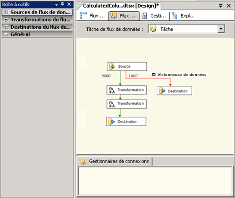Click the bottom Destination database icon

click(111, 121)
